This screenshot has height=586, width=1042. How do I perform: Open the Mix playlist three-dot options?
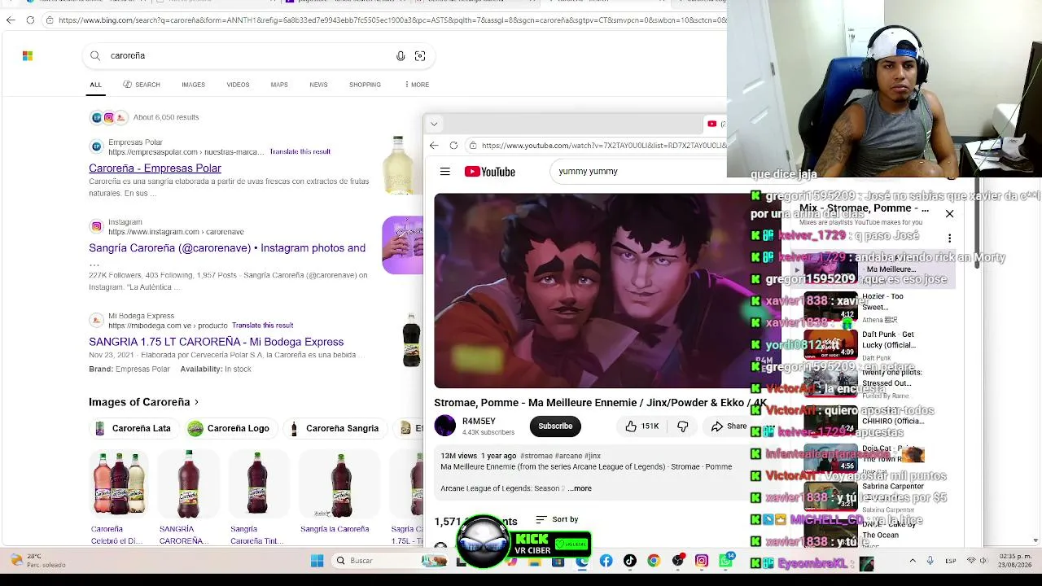(x=949, y=238)
